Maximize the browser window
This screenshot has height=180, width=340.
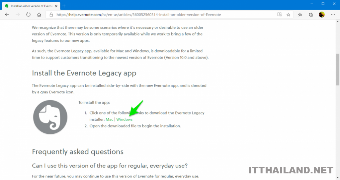point(323,4)
